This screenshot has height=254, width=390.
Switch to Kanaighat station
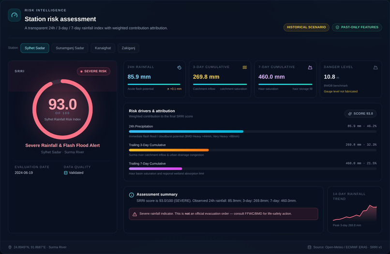(x=103, y=48)
